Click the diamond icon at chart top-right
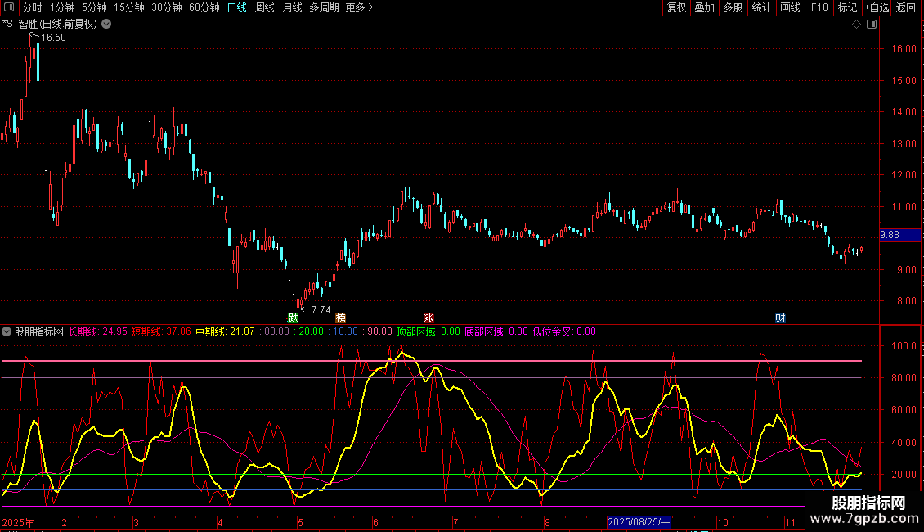 pyautogui.click(x=856, y=25)
